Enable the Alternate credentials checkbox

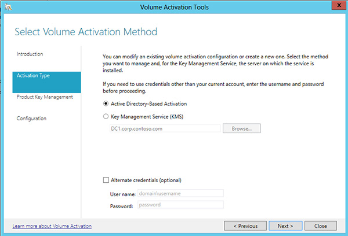pos(106,180)
